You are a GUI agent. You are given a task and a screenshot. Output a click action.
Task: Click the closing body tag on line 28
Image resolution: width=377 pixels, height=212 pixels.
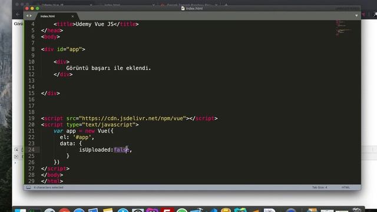[x=52, y=175]
